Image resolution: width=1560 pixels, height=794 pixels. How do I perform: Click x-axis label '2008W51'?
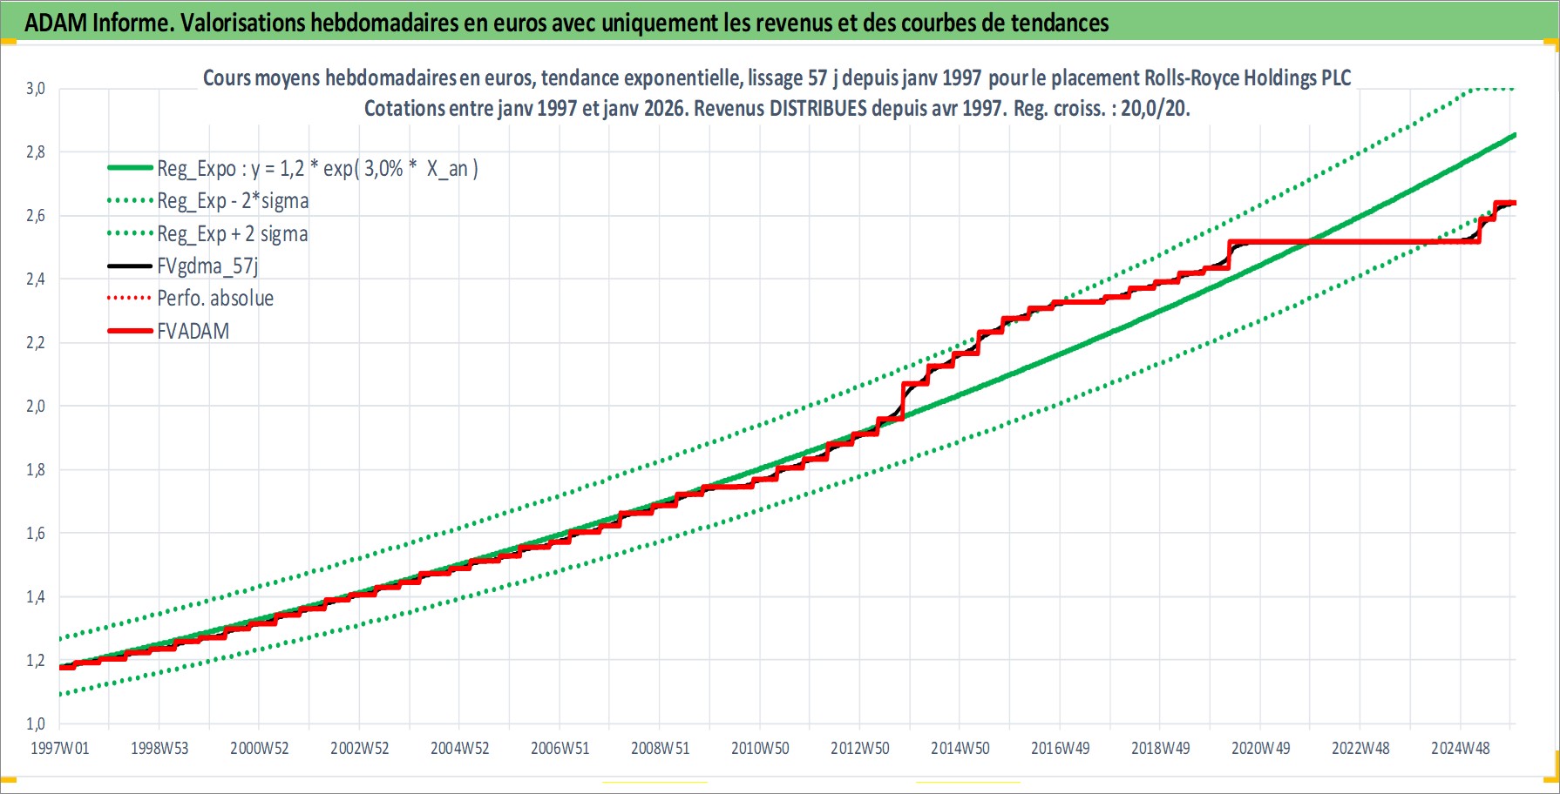(661, 749)
